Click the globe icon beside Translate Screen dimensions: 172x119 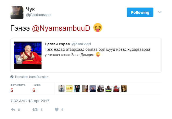(x=12, y=77)
